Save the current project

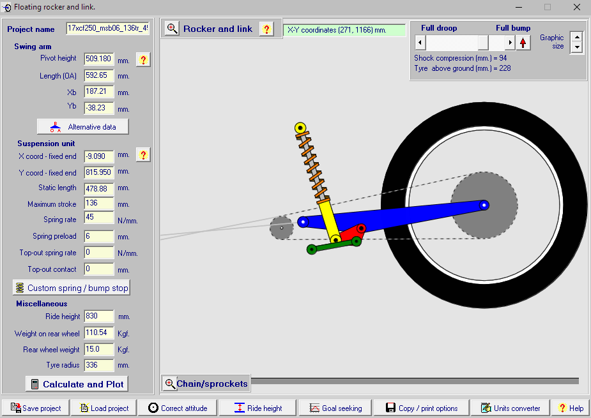pyautogui.click(x=36, y=408)
